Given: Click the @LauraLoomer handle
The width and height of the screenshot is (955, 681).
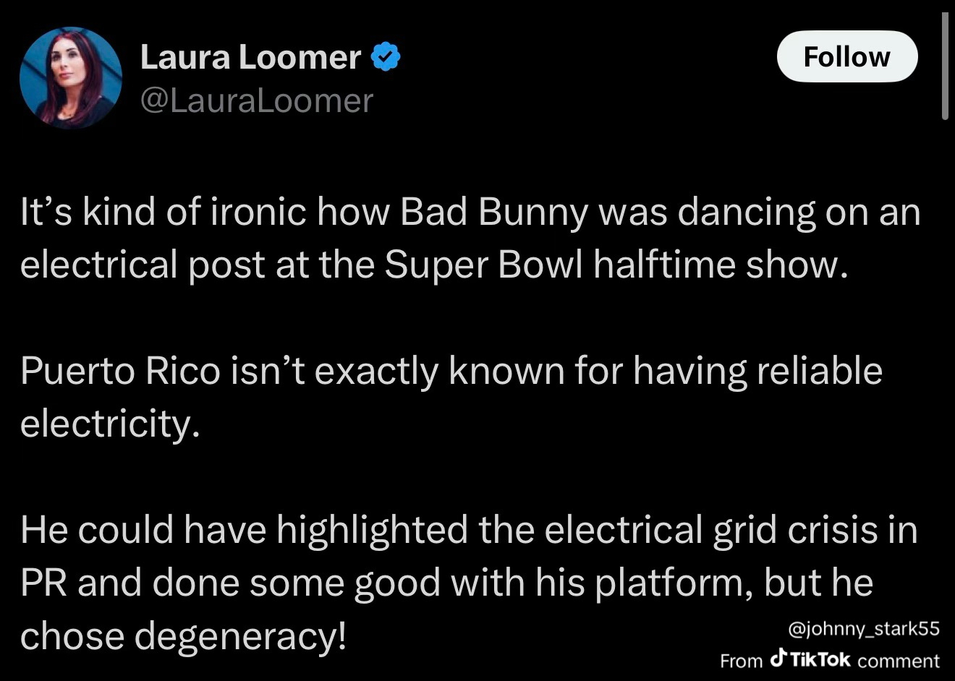Looking at the screenshot, I should 256,100.
